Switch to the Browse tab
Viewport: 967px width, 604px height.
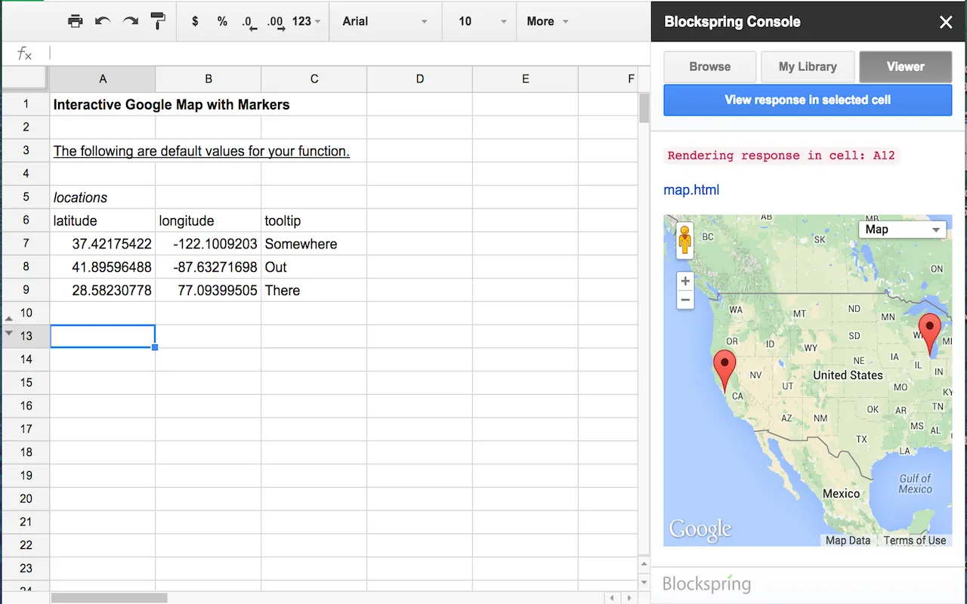pyautogui.click(x=710, y=66)
